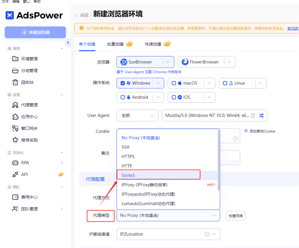Switch to 批量创建 tab
The width and height of the screenshot is (299, 248).
[x=115, y=44]
